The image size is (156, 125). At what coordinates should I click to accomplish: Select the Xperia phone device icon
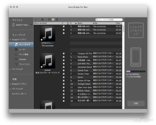coord(14,25)
